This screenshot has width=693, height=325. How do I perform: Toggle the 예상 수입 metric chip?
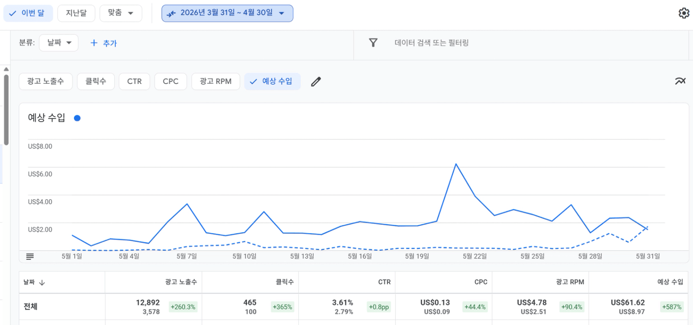tap(273, 81)
